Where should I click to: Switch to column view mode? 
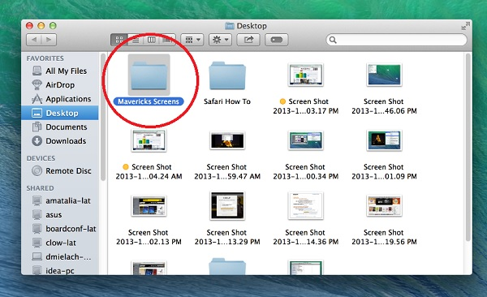point(151,40)
